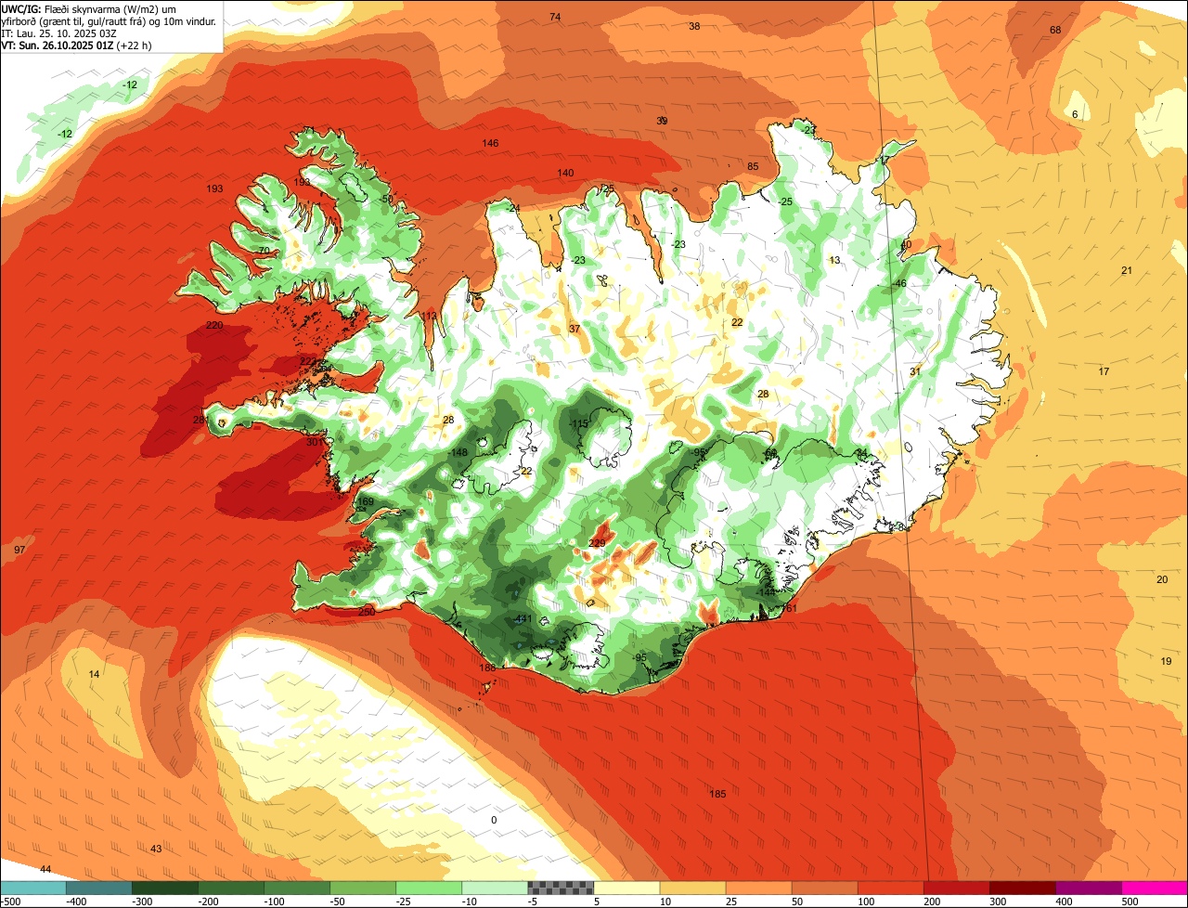Screen dimensions: 1188x908
Task: Click the "188" map value
Action: (487, 668)
